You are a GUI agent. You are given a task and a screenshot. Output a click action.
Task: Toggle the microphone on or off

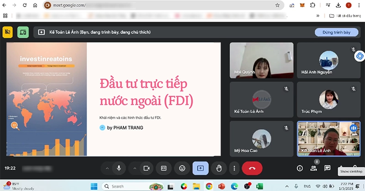click(x=119, y=168)
